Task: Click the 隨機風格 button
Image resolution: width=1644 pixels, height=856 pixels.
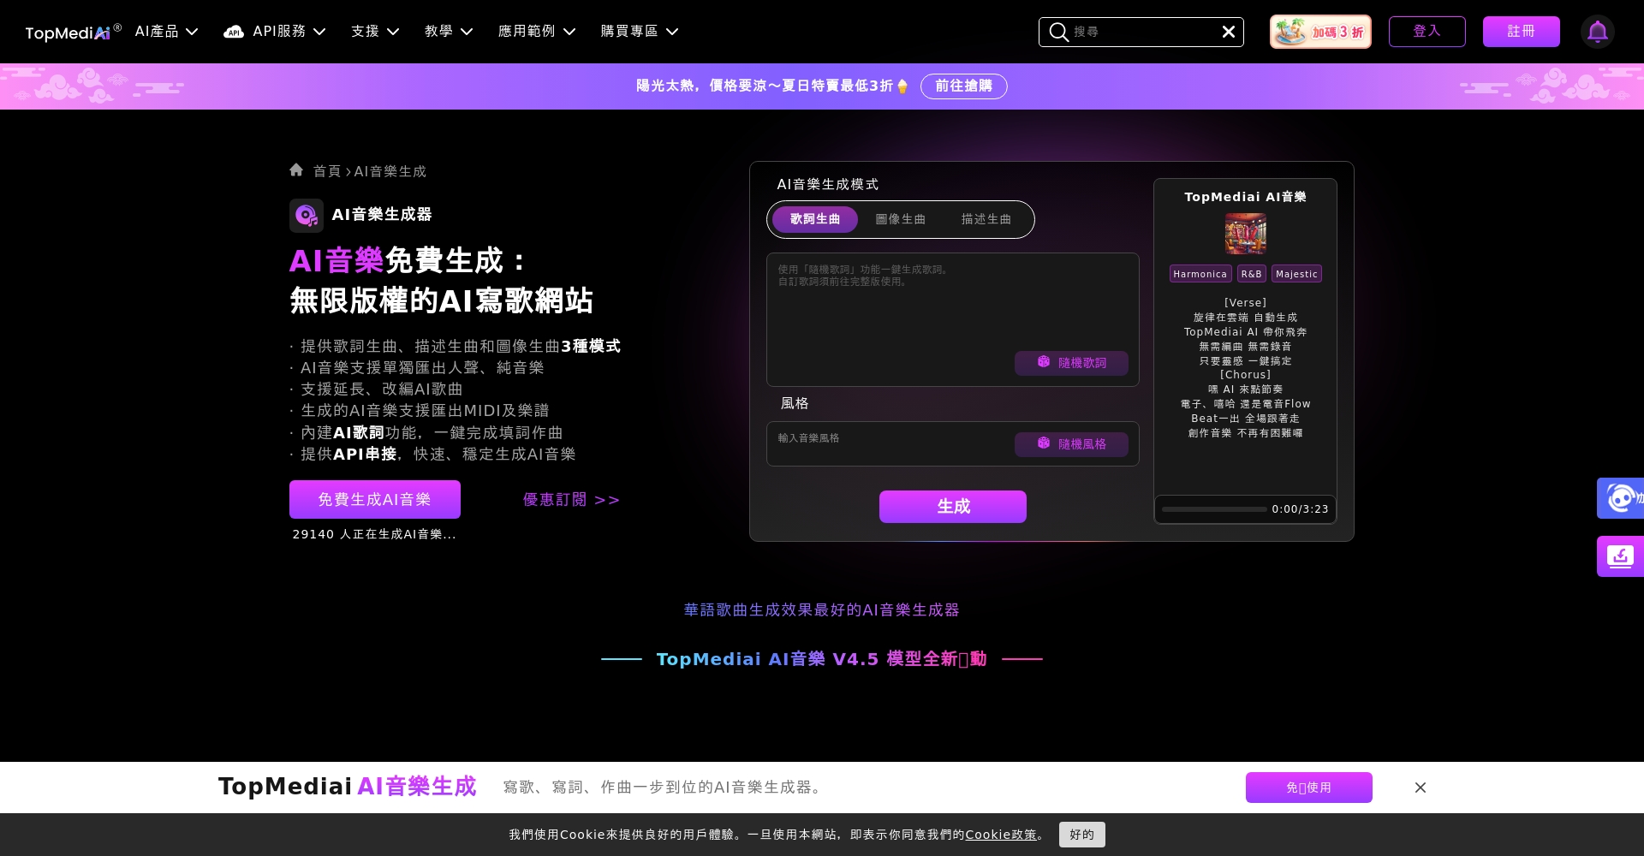Action: (x=1071, y=444)
